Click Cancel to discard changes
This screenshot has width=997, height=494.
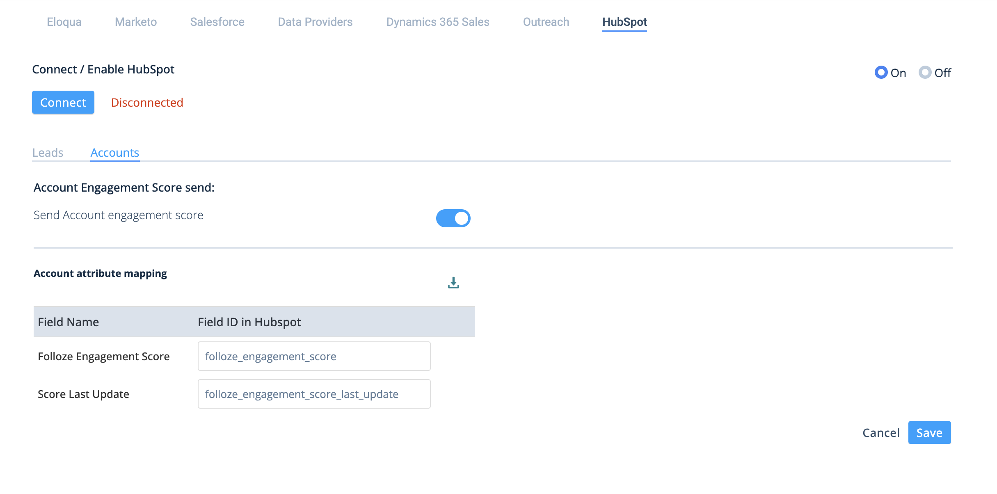(x=881, y=432)
